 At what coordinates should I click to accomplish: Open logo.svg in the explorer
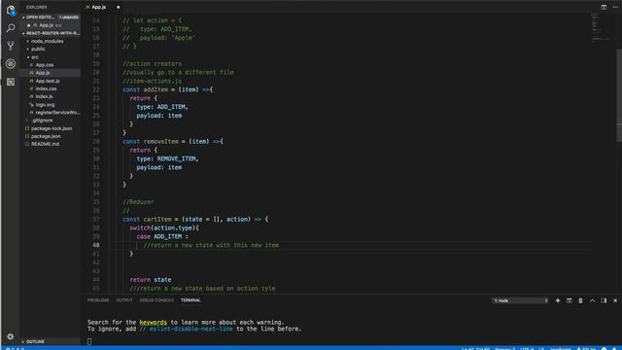(45, 105)
